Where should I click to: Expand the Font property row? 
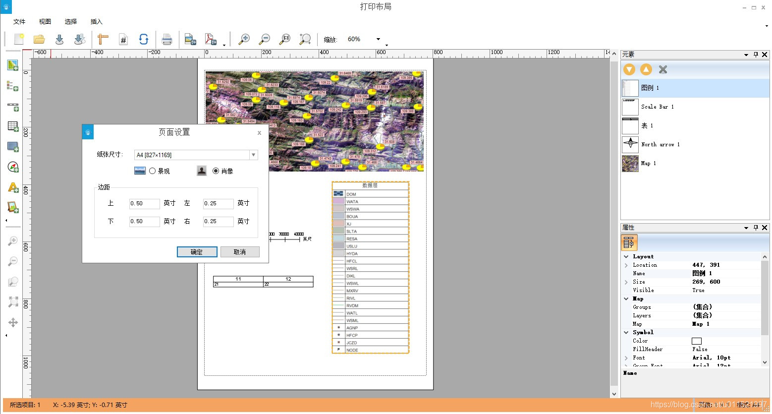(x=626, y=358)
